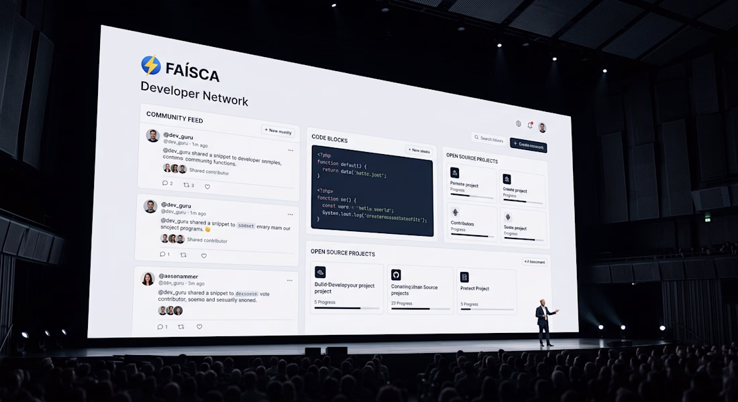Click the besomant button in the projects panel
The height and width of the screenshot is (402, 738).
[x=535, y=261]
